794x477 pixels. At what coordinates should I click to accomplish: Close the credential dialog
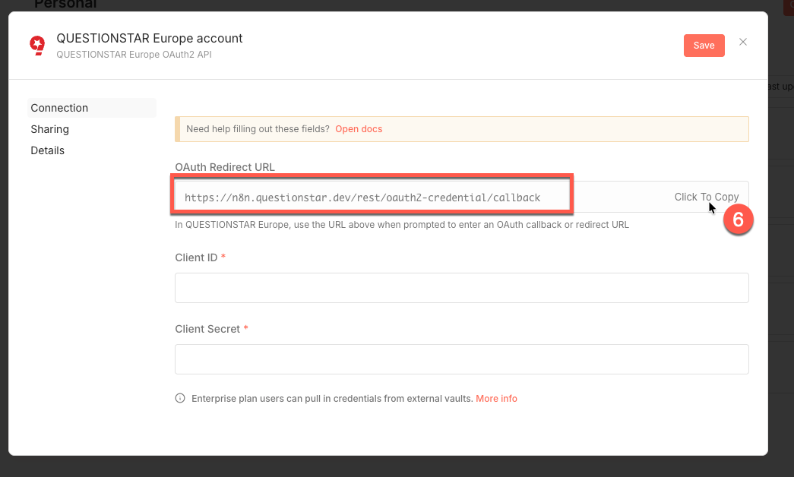tap(743, 42)
